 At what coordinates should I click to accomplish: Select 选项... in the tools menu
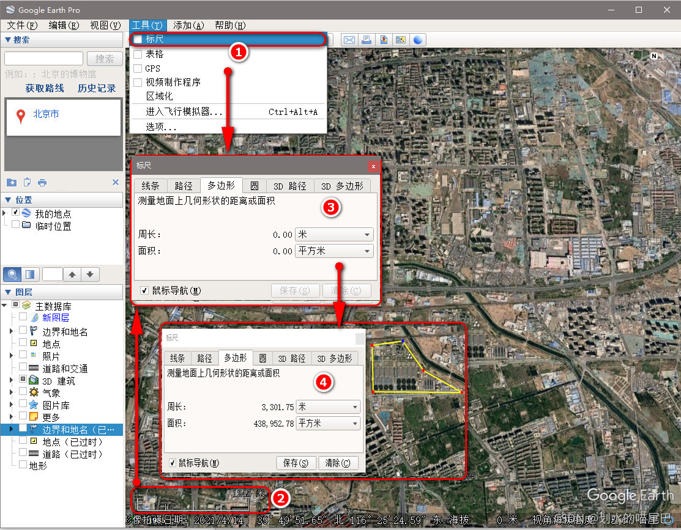coord(228,127)
